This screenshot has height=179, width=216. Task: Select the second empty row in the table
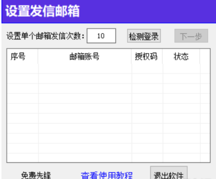click(108, 79)
